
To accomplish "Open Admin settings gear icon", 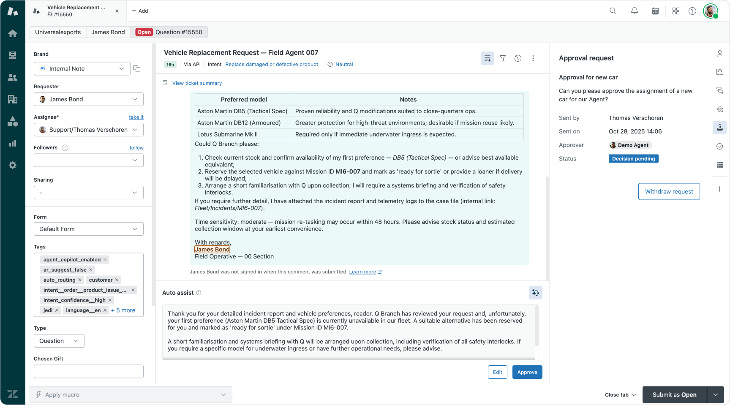I will (x=13, y=165).
